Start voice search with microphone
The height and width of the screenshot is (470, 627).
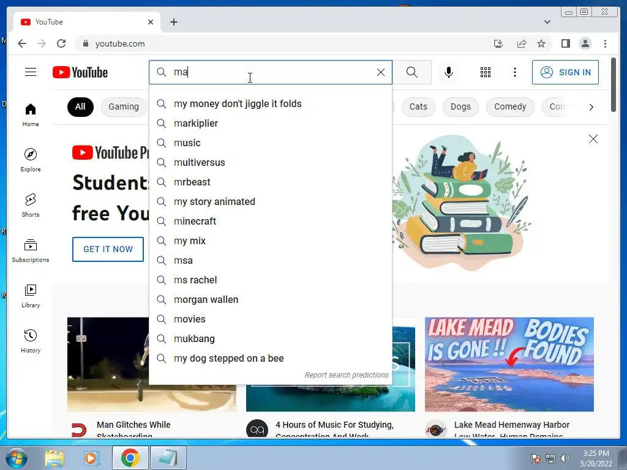tap(449, 72)
